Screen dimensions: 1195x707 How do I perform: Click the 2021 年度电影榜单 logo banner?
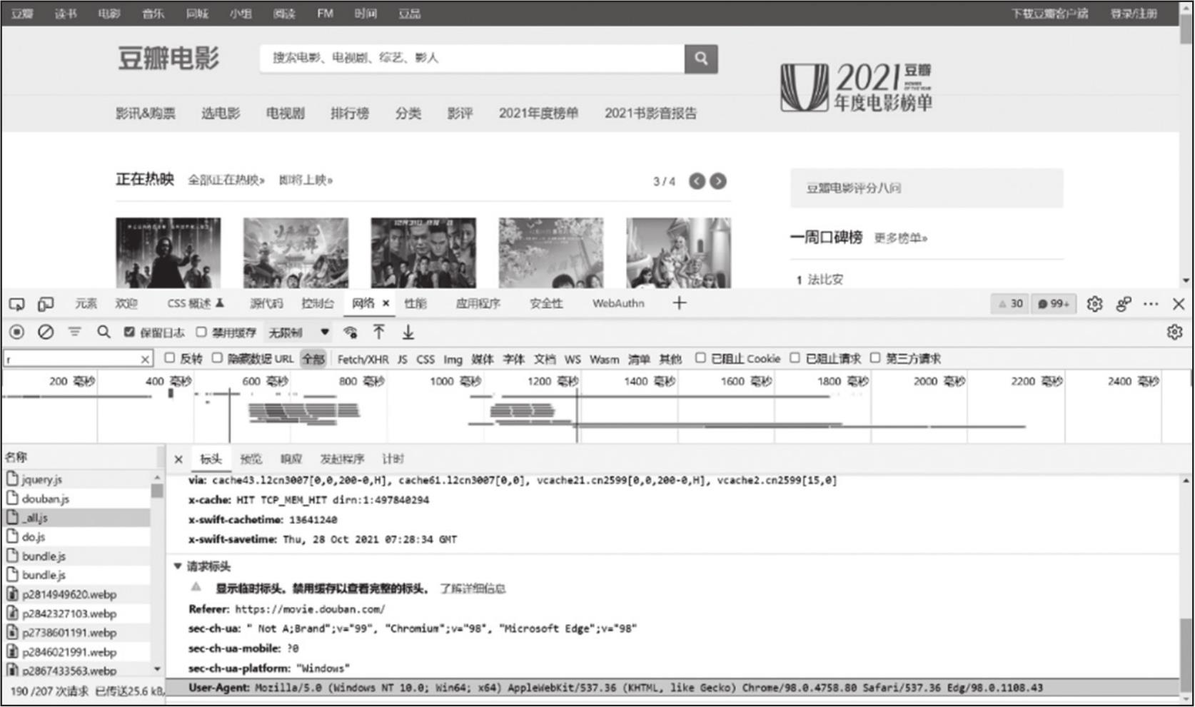(856, 87)
